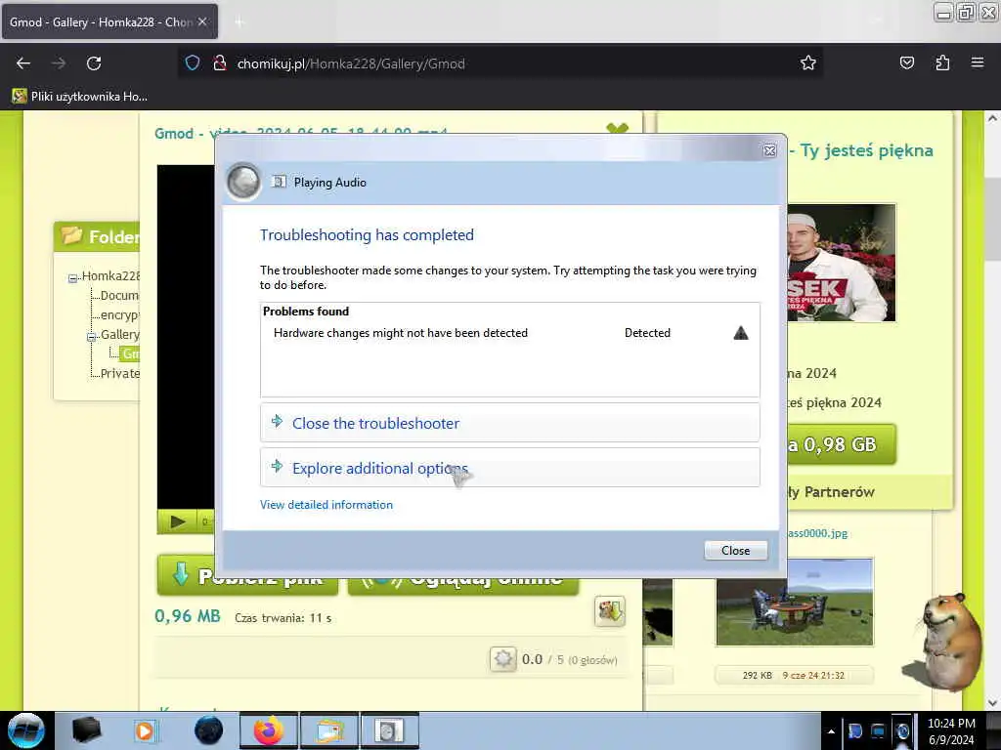Click the page scrollbar down arrow
Viewport: 1001px width, 750px height.
tap(992, 703)
